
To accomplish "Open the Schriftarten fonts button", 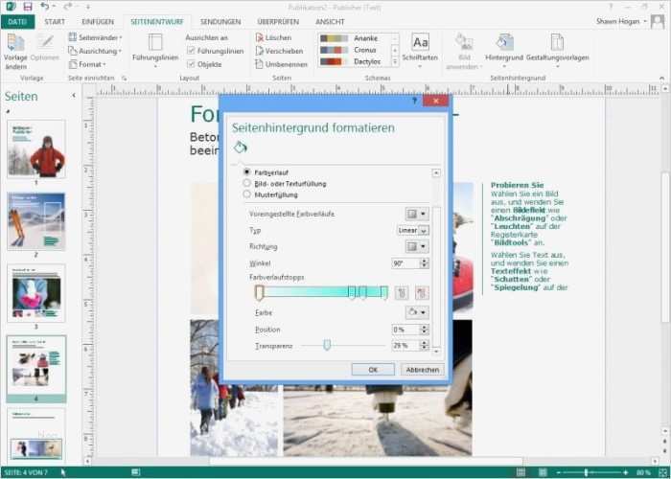I will (x=420, y=51).
